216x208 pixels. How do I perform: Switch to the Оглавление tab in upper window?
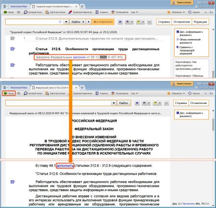182,22
